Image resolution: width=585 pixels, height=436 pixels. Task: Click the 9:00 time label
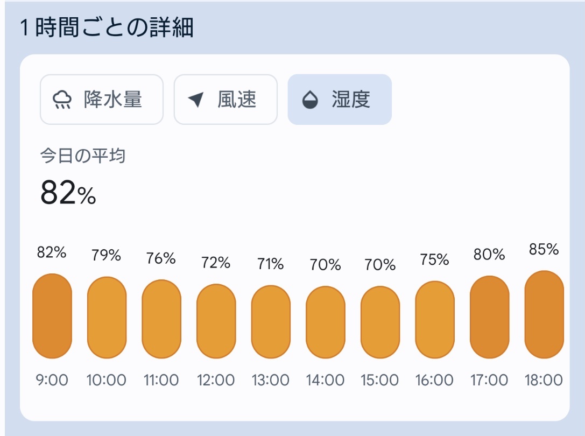coord(52,381)
